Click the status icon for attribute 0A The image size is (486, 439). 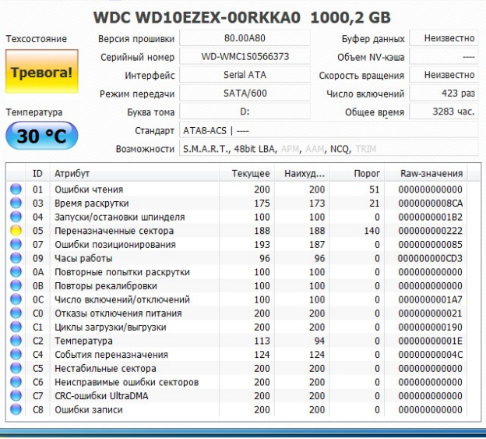click(x=16, y=271)
